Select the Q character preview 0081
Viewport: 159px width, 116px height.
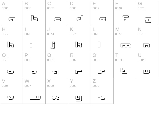[56, 72]
